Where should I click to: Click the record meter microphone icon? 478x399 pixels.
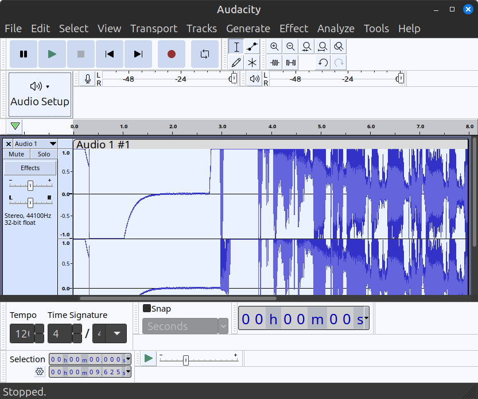[x=88, y=79]
